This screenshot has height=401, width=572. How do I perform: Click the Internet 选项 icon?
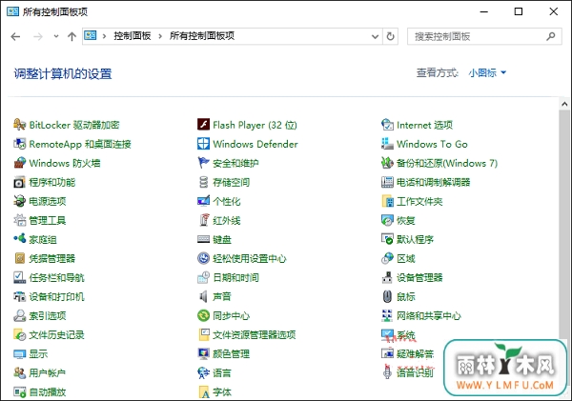[387, 125]
